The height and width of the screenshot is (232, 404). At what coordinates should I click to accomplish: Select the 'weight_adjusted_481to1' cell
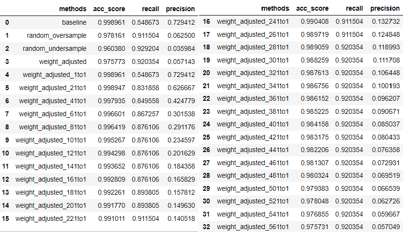[x=253, y=176]
